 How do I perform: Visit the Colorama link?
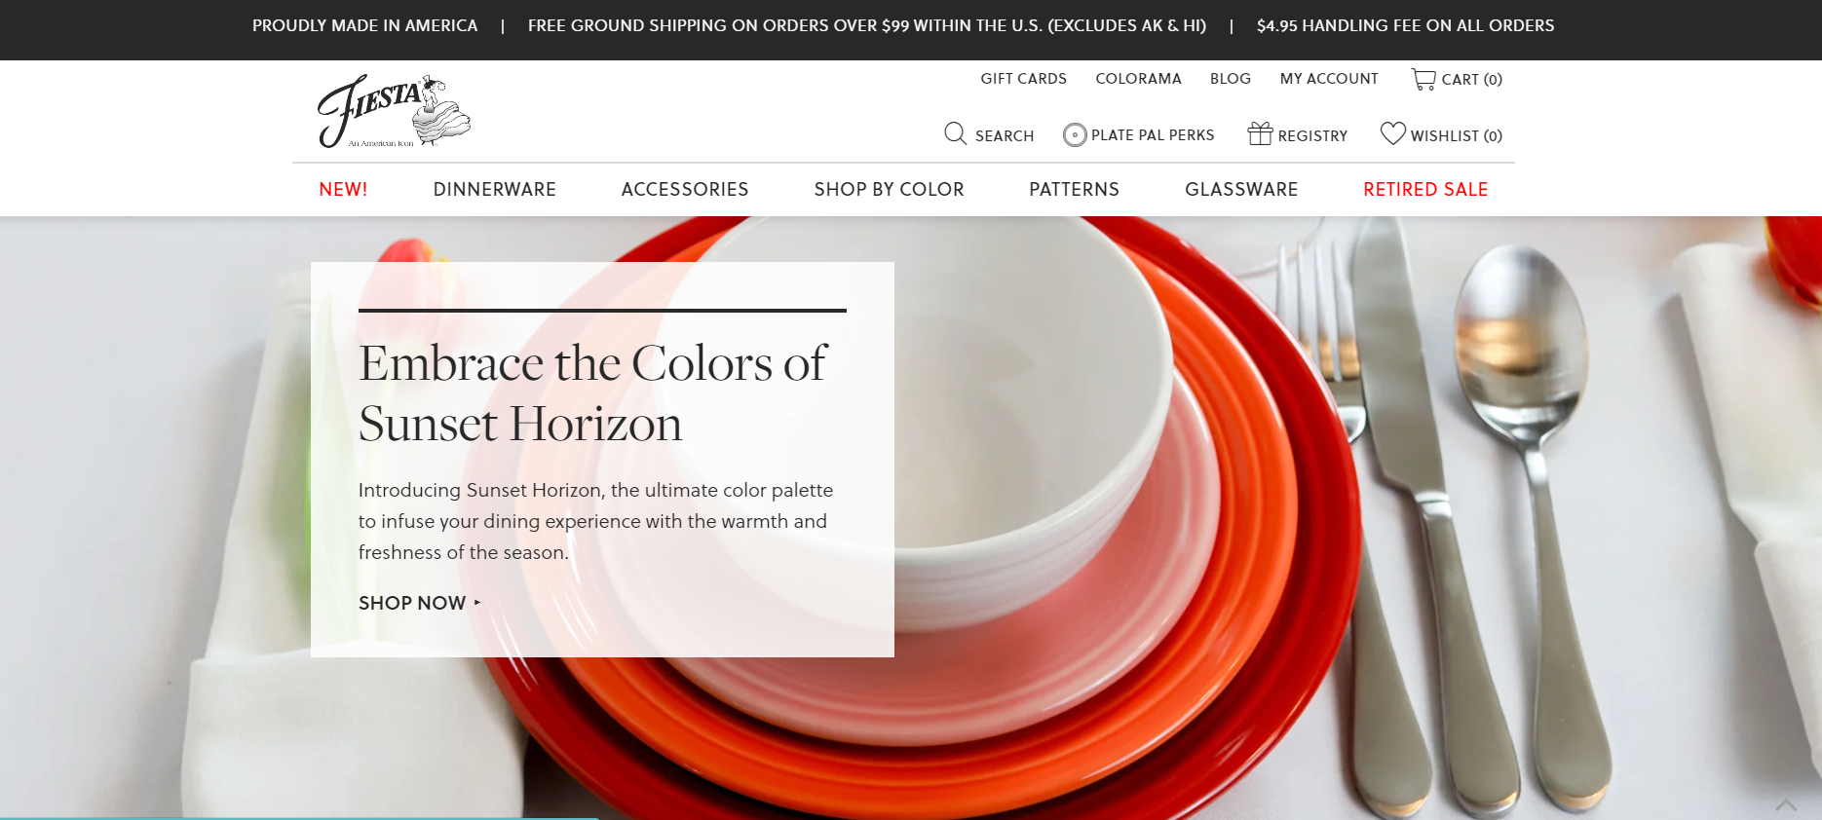point(1138,79)
